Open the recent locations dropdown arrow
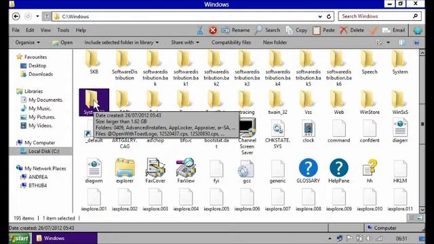 (x=37, y=16)
